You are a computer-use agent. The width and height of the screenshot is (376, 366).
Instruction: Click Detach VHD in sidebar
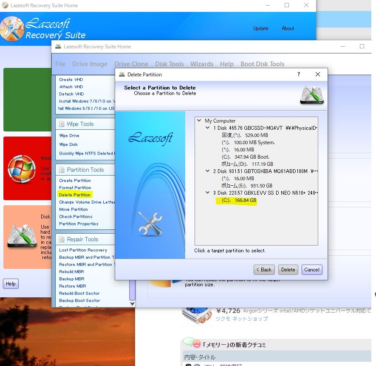pos(71,94)
